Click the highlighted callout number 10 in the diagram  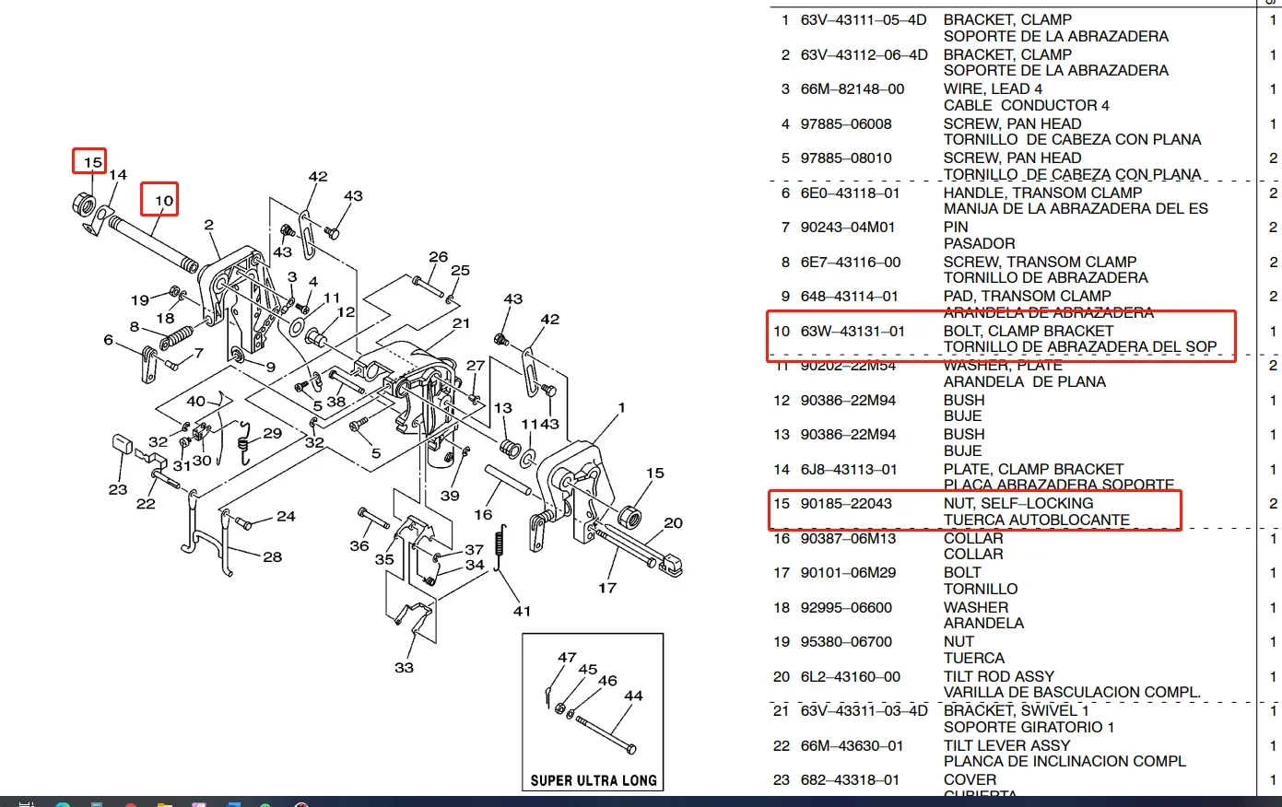(x=163, y=200)
